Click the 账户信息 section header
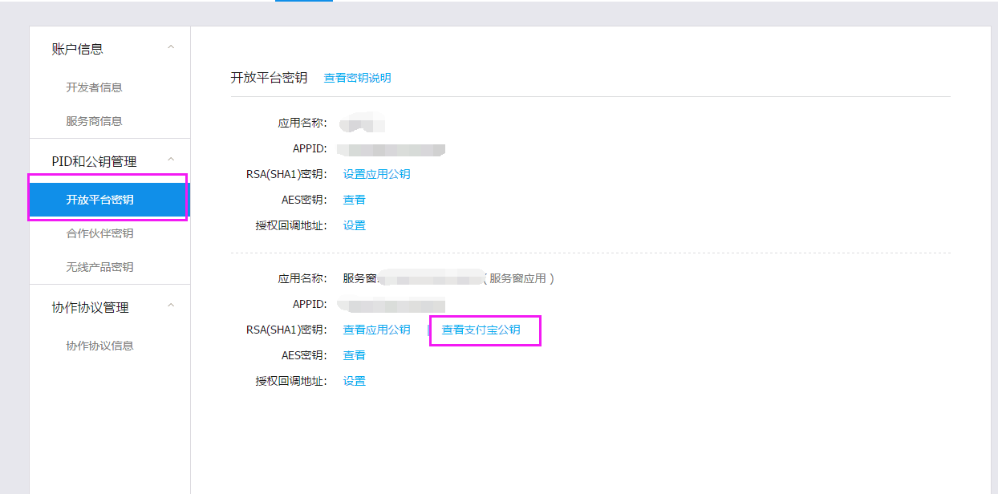The image size is (998, 494). 77,49
